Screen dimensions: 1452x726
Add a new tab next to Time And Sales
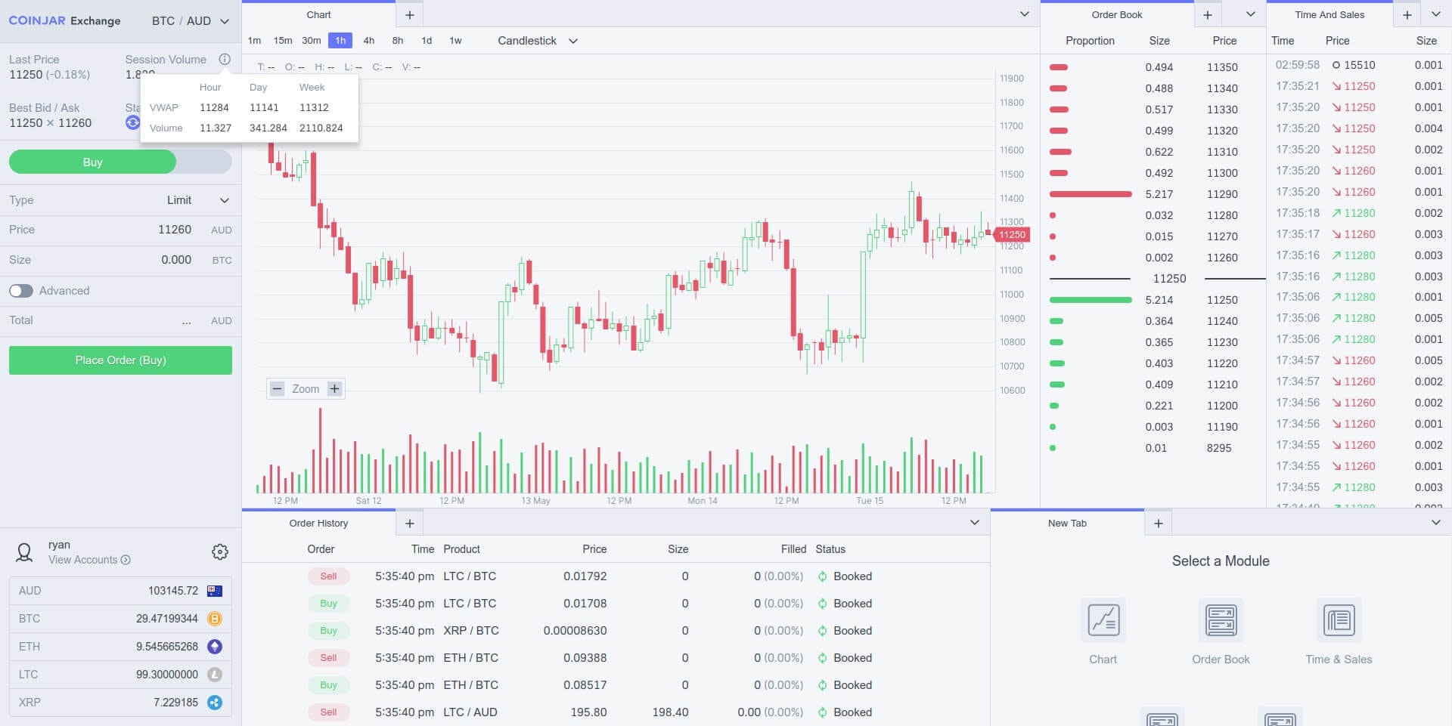(1407, 15)
